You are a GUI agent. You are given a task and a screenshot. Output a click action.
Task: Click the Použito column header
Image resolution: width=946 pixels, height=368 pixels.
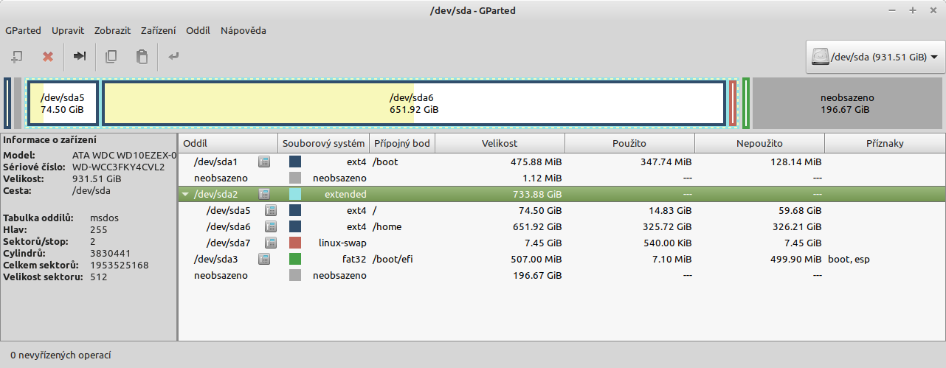tap(630, 143)
